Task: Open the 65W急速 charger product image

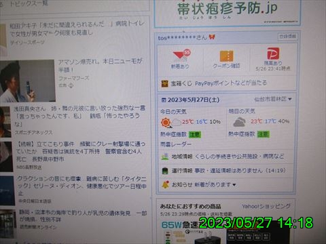Action: pos(192,232)
